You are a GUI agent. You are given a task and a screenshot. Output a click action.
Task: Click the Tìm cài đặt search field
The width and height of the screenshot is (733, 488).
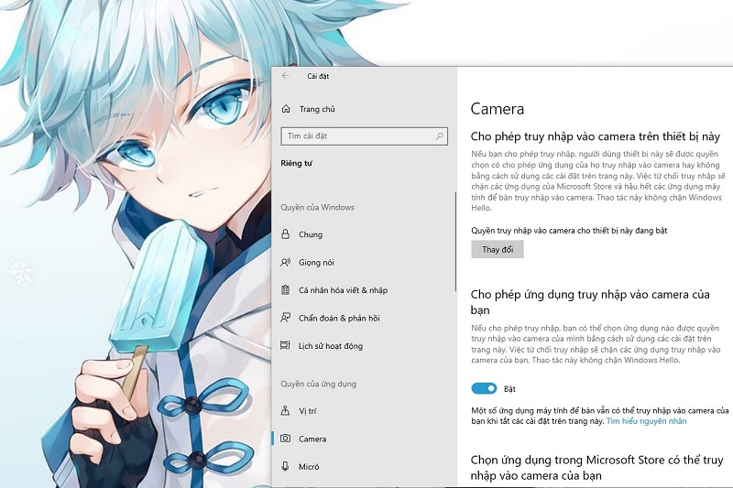tap(364, 136)
